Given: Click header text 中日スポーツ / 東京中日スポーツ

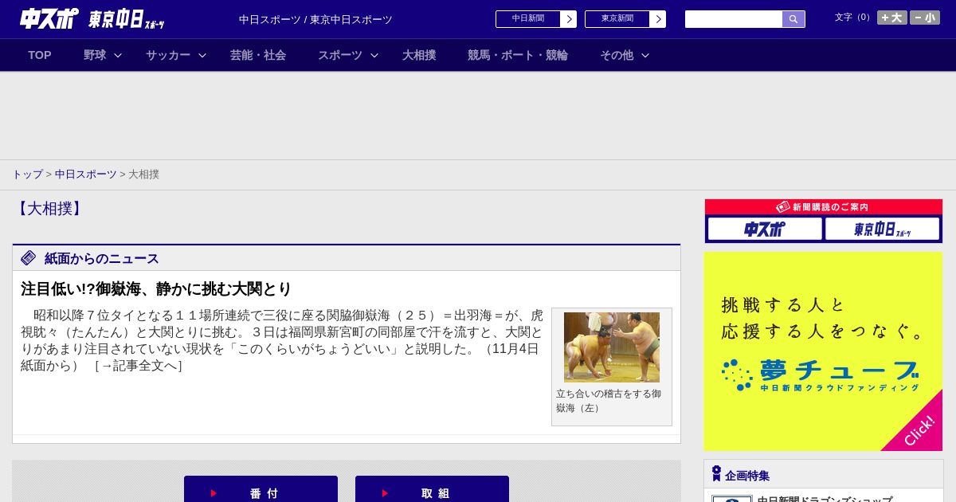Looking at the screenshot, I should click(315, 19).
